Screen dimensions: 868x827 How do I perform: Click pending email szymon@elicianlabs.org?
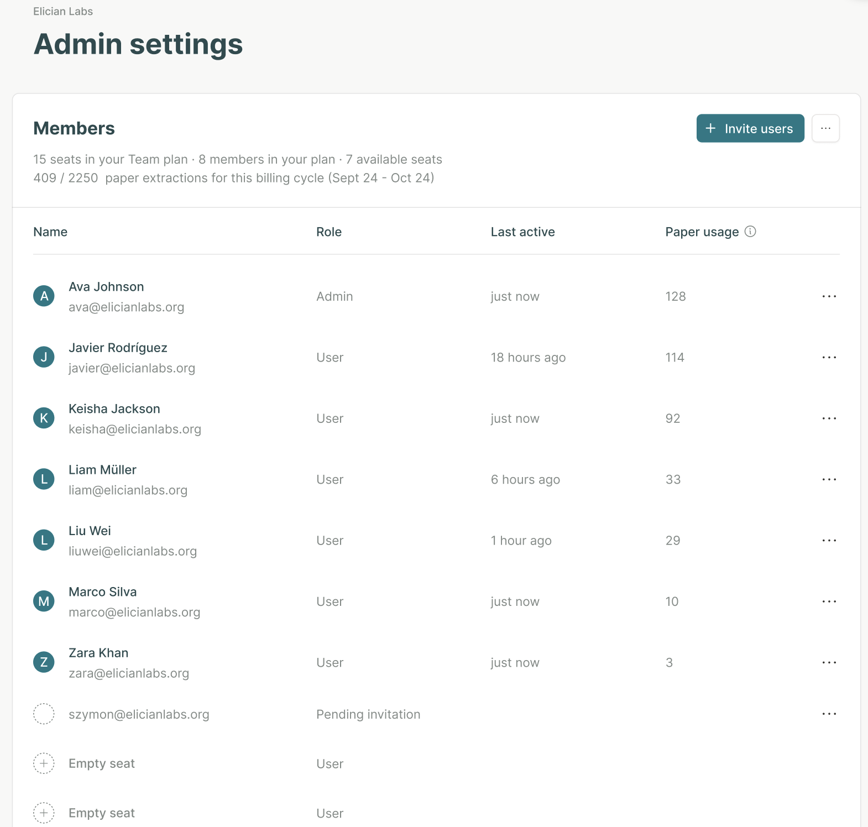139,715
